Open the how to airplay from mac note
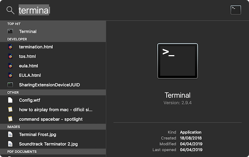The image size is (249, 157). tap(53, 110)
